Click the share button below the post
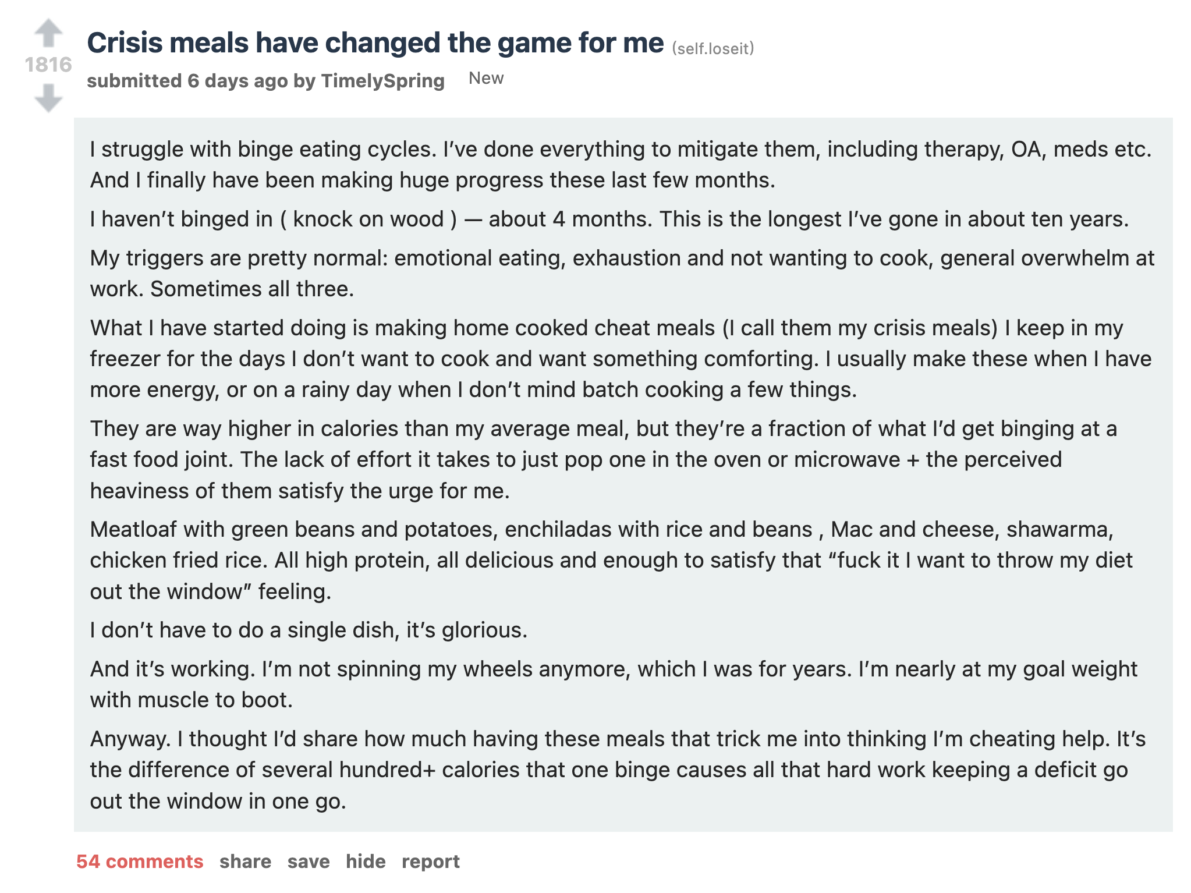 245,861
